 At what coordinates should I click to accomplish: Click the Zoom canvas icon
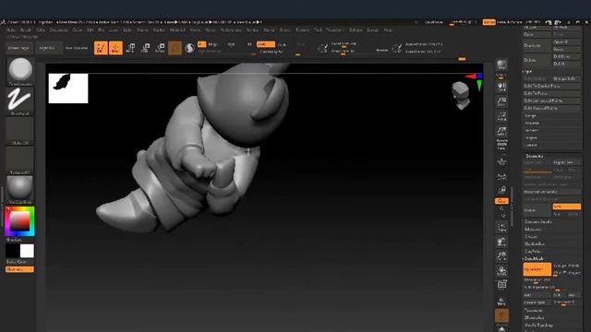[x=501, y=101]
